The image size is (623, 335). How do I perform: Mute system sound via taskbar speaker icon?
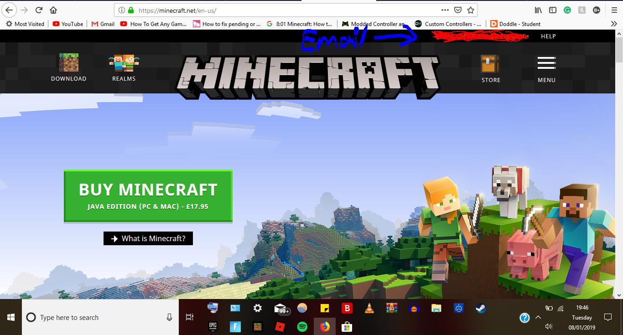tap(549, 325)
